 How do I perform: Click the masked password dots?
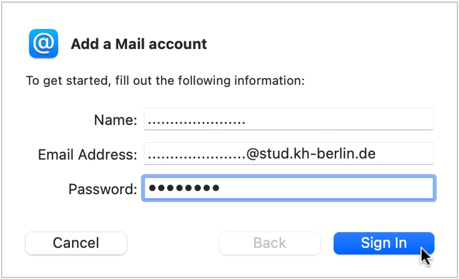click(184, 188)
